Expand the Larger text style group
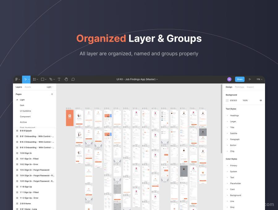Viewport: 278px width, 210px height. [227, 122]
